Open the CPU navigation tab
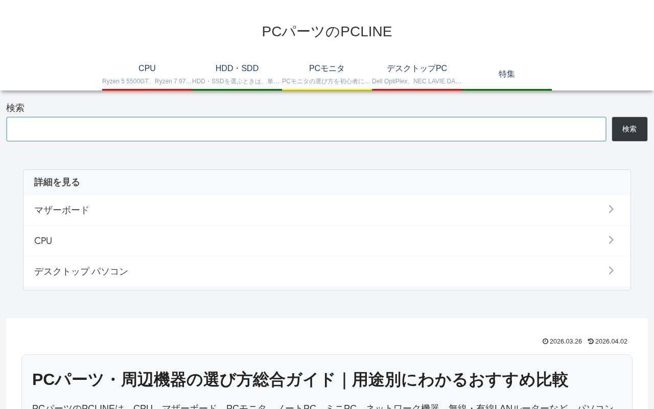Image resolution: width=654 pixels, height=409 pixels. 147,74
